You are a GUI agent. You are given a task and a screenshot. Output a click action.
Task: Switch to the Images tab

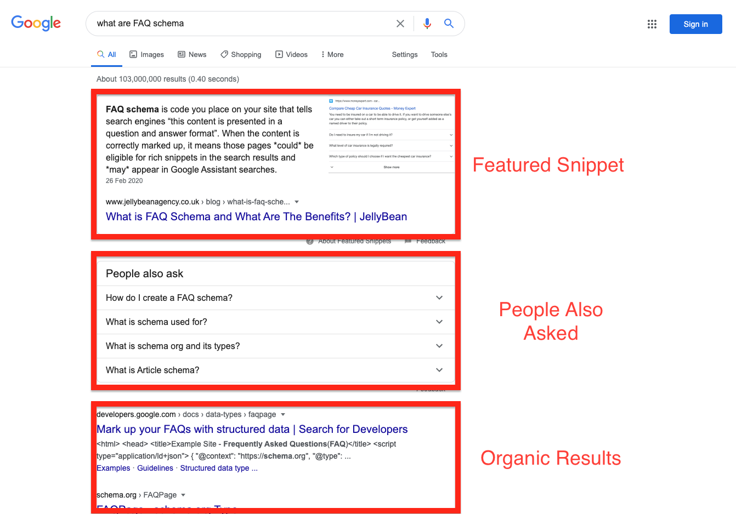(x=147, y=54)
